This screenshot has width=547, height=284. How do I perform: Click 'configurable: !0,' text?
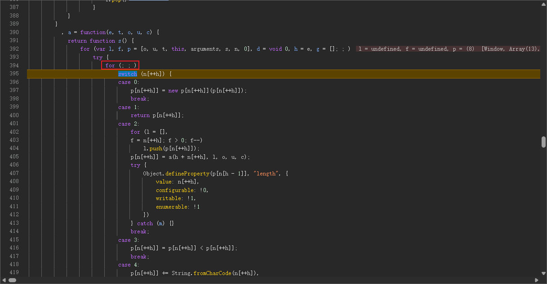(182, 190)
